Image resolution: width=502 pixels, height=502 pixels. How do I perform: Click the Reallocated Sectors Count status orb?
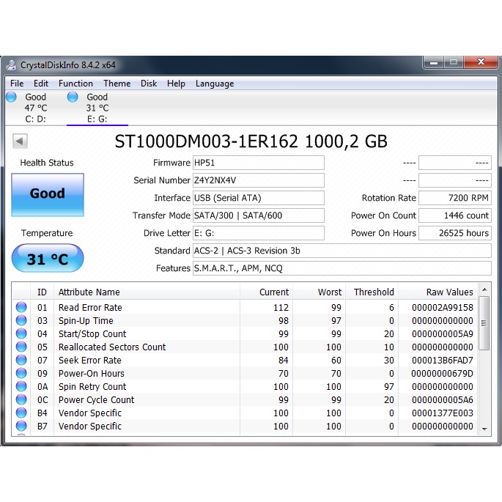pyautogui.click(x=21, y=347)
